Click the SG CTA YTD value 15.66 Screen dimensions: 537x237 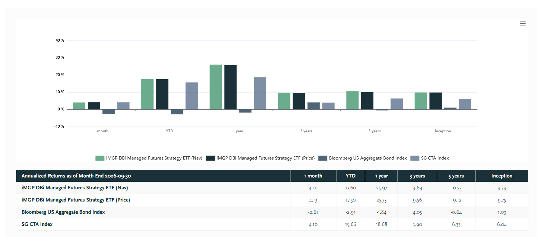coord(350,224)
